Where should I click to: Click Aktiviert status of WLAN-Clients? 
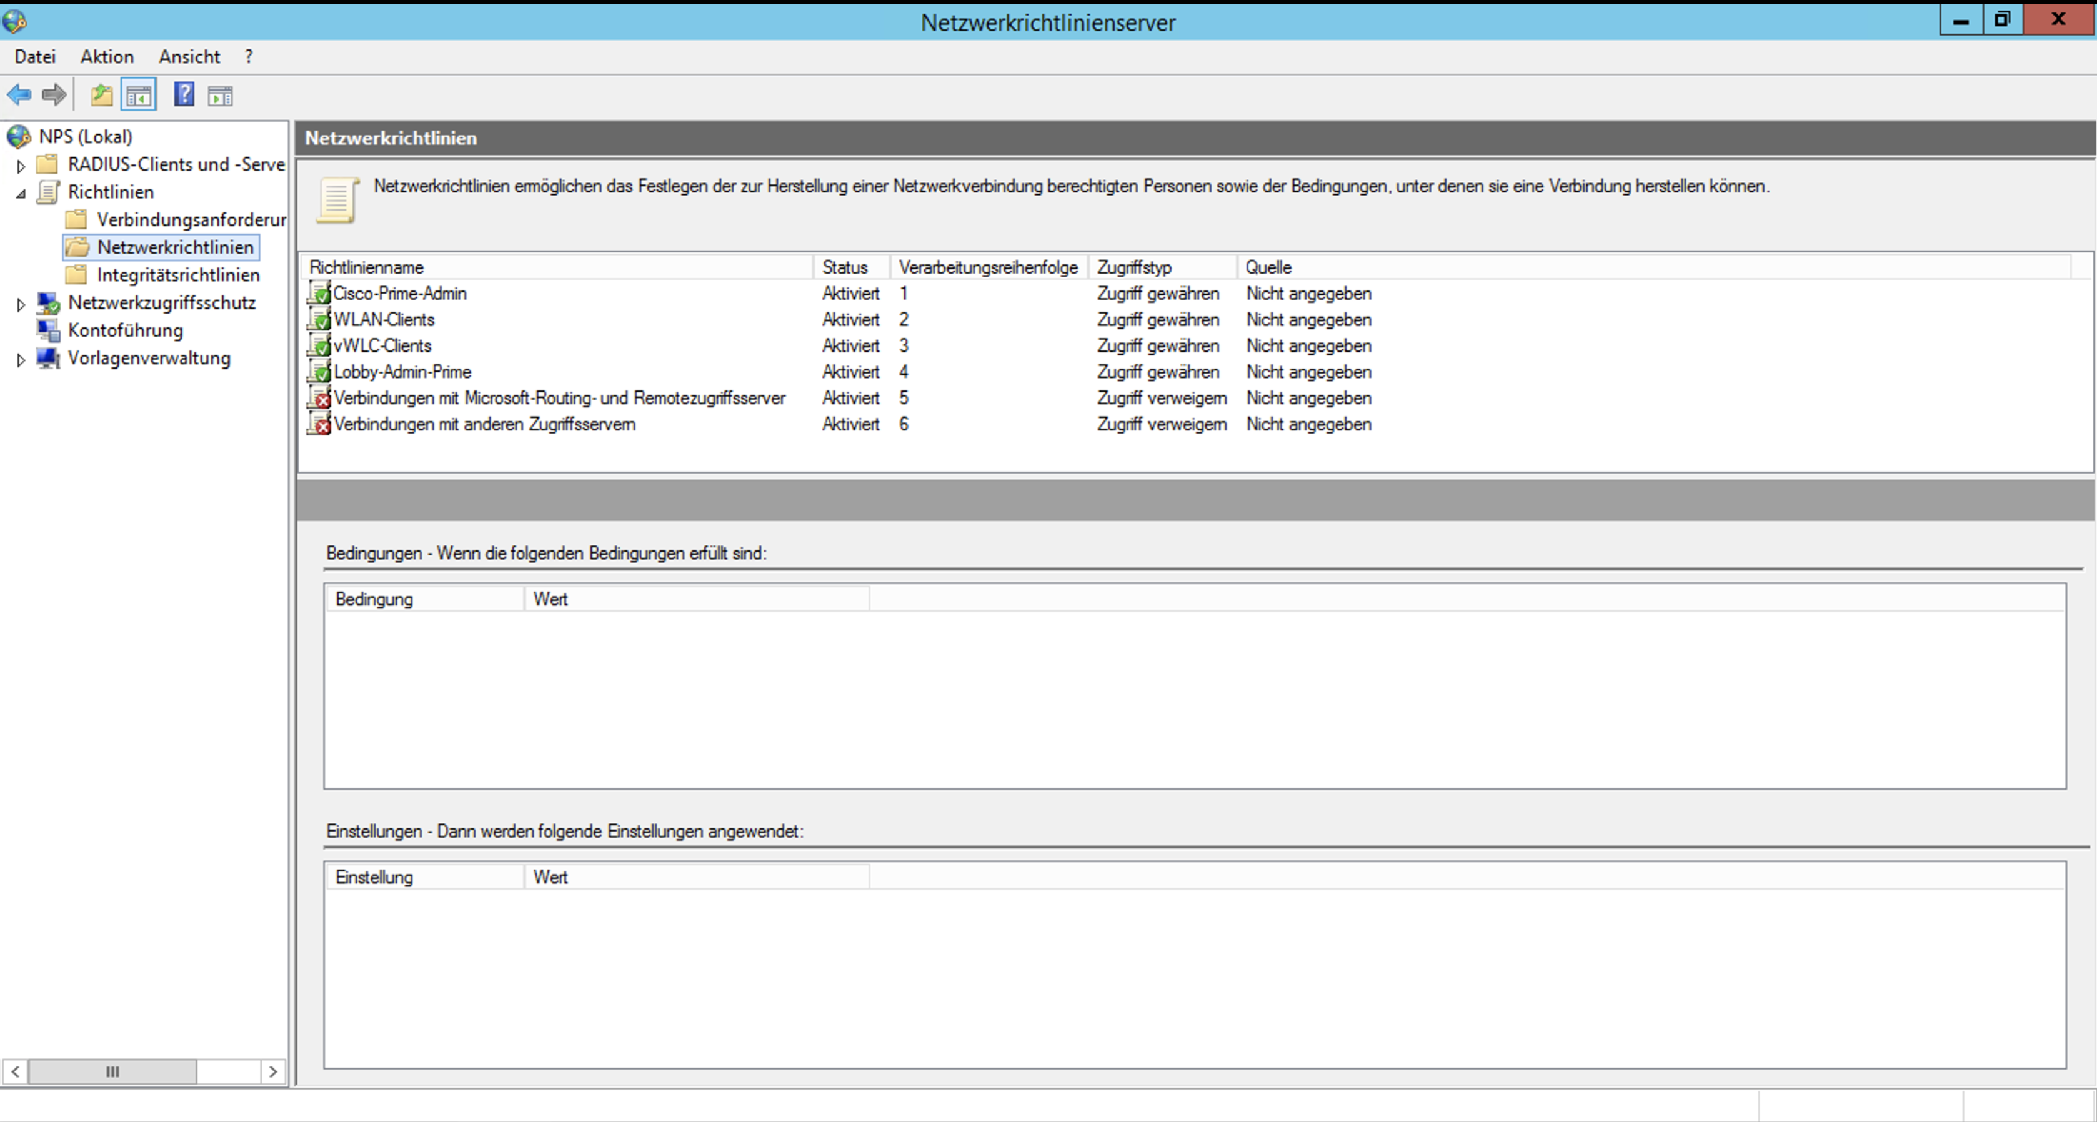pyautogui.click(x=850, y=320)
